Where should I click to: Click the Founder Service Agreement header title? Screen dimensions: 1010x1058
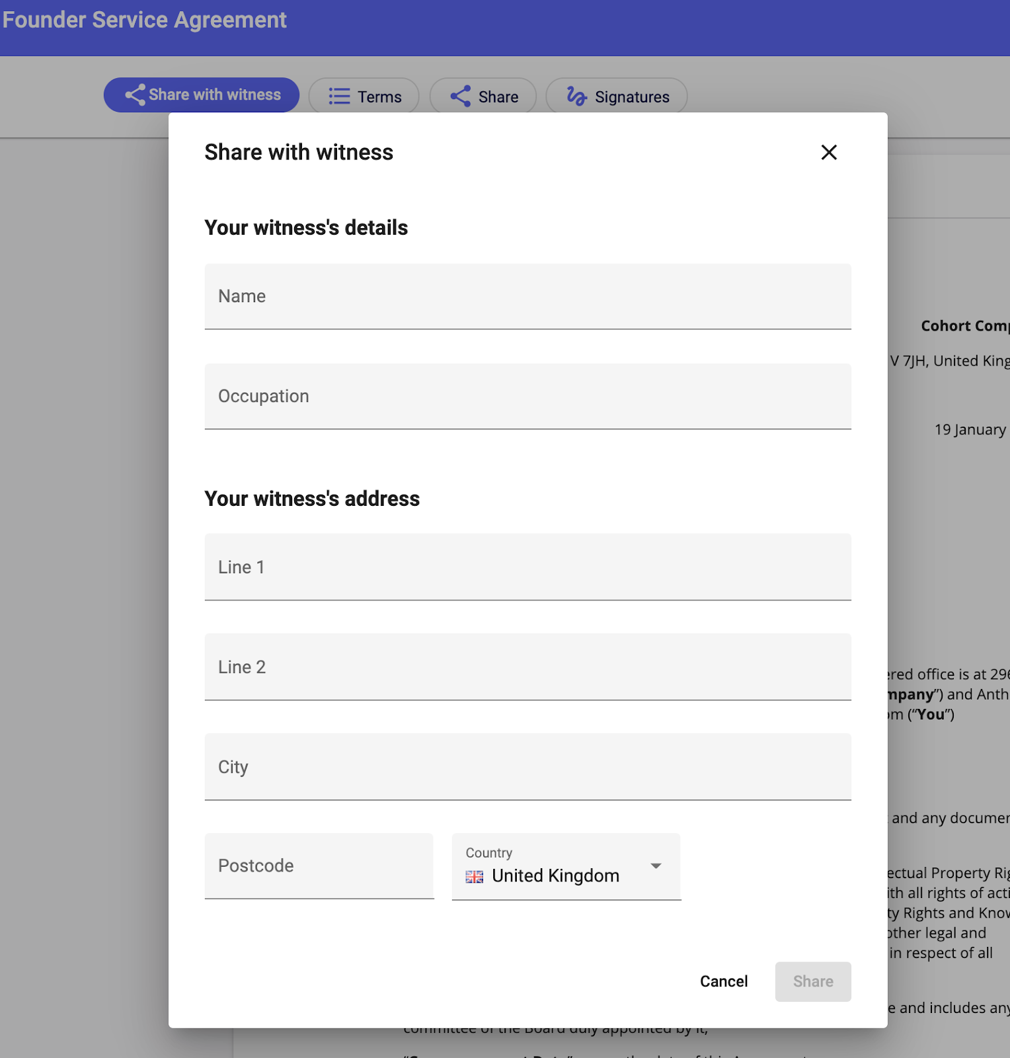point(144,20)
